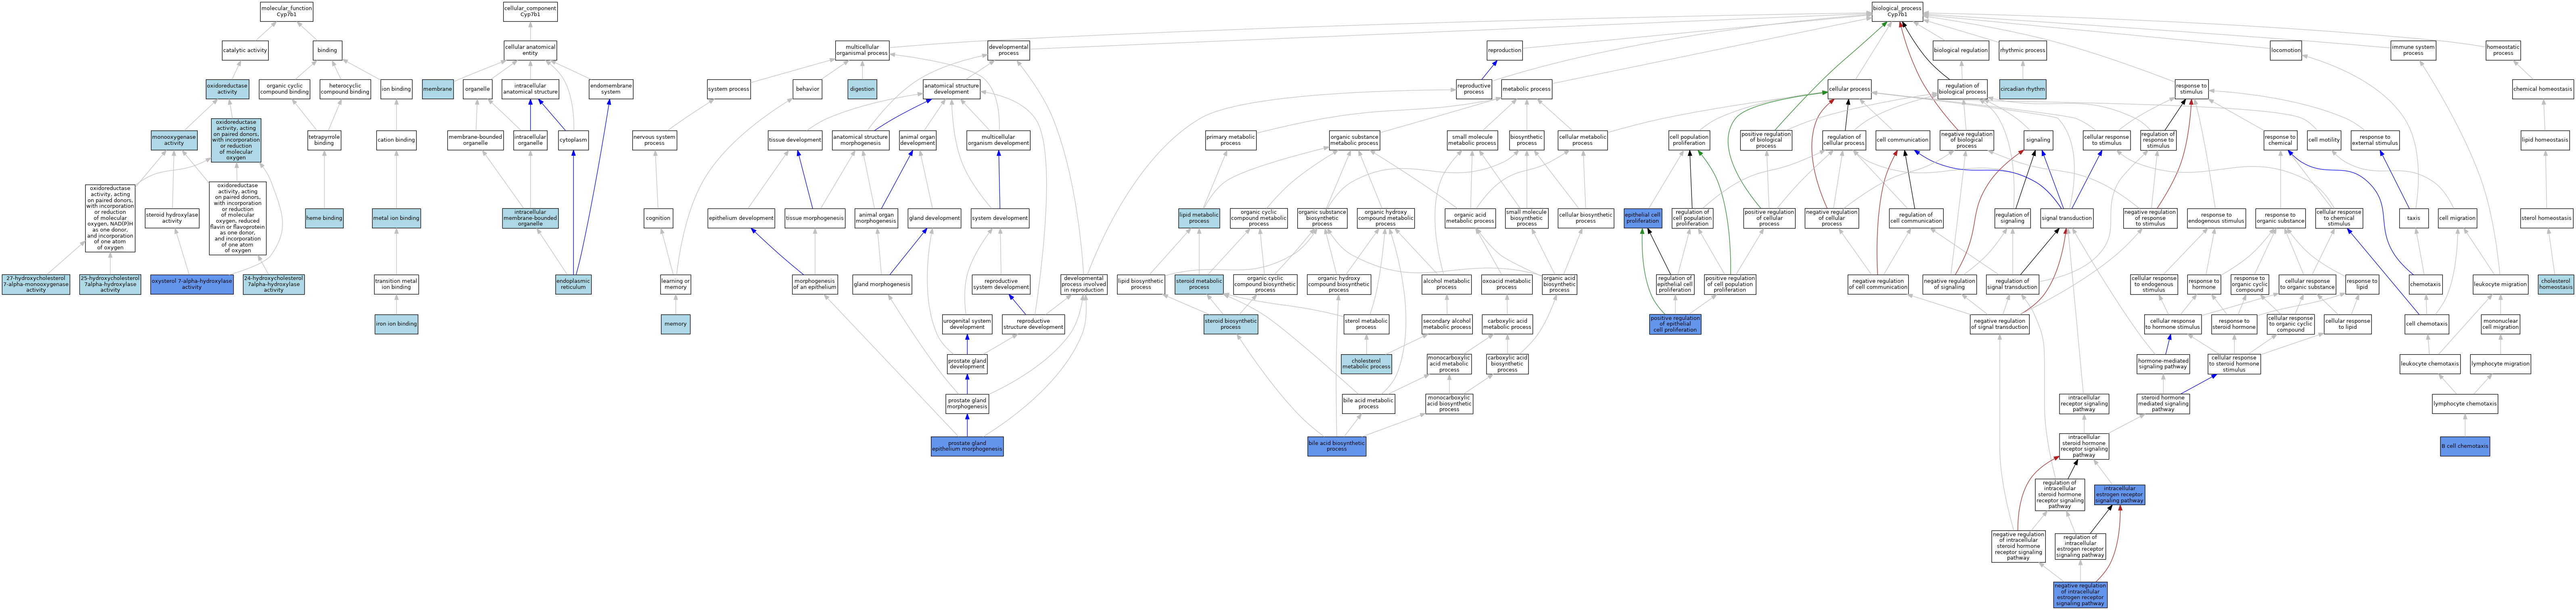Image resolution: width=2576 pixels, height=610 pixels.
Task: Select the immune system process node
Action: click(2413, 50)
